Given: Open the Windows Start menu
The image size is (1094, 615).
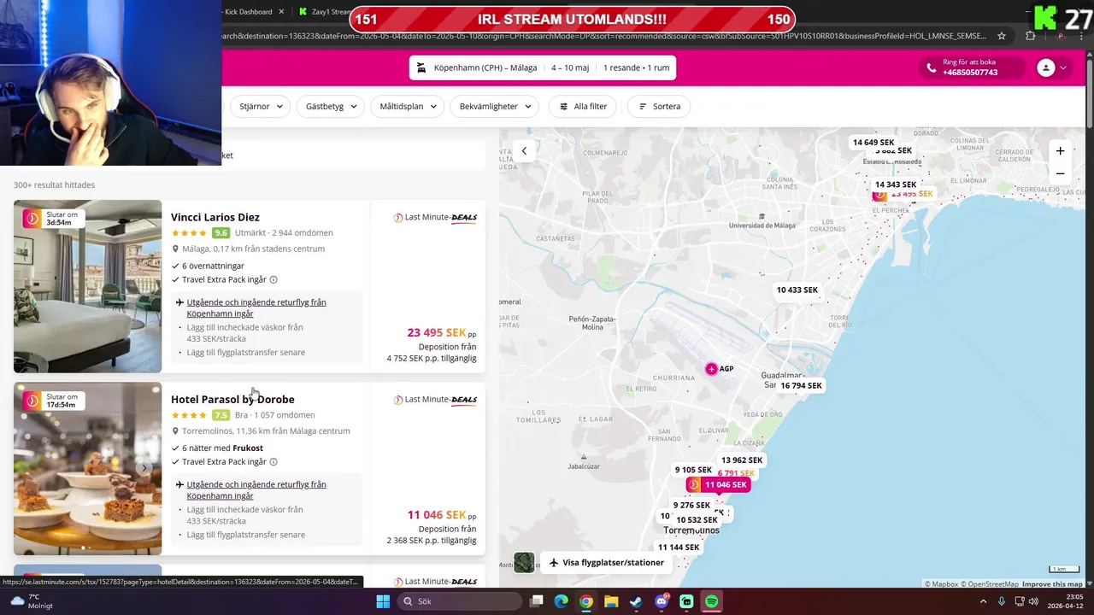Looking at the screenshot, I should [x=383, y=601].
